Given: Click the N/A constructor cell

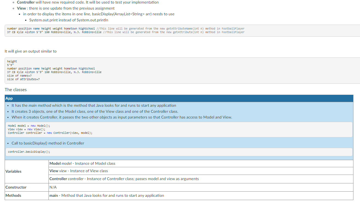Looking at the screenshot, I should [201, 187].
